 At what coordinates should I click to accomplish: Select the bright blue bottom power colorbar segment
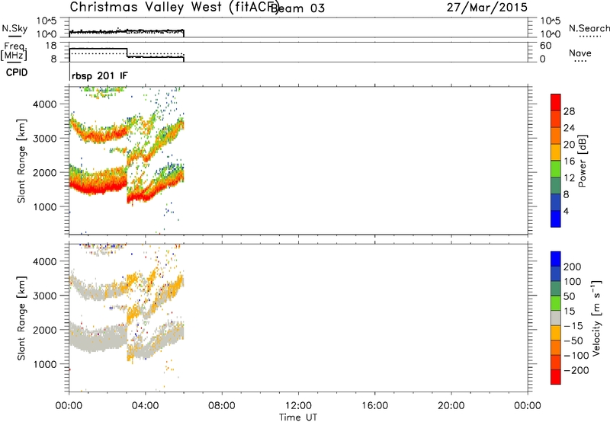(x=556, y=219)
